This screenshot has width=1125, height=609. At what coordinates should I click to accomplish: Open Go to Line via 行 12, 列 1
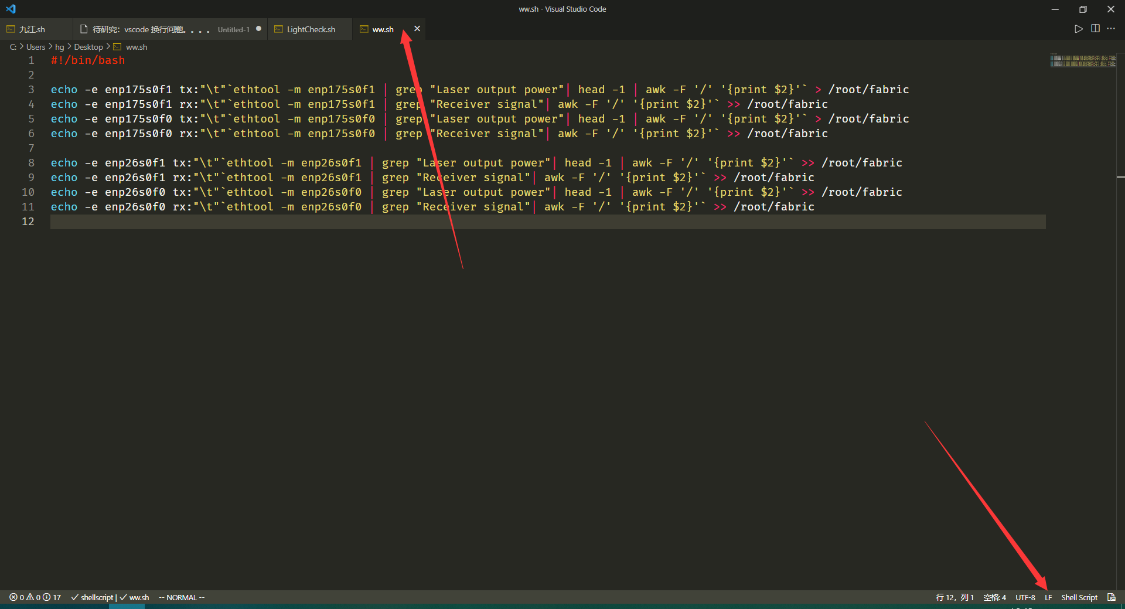tap(954, 597)
